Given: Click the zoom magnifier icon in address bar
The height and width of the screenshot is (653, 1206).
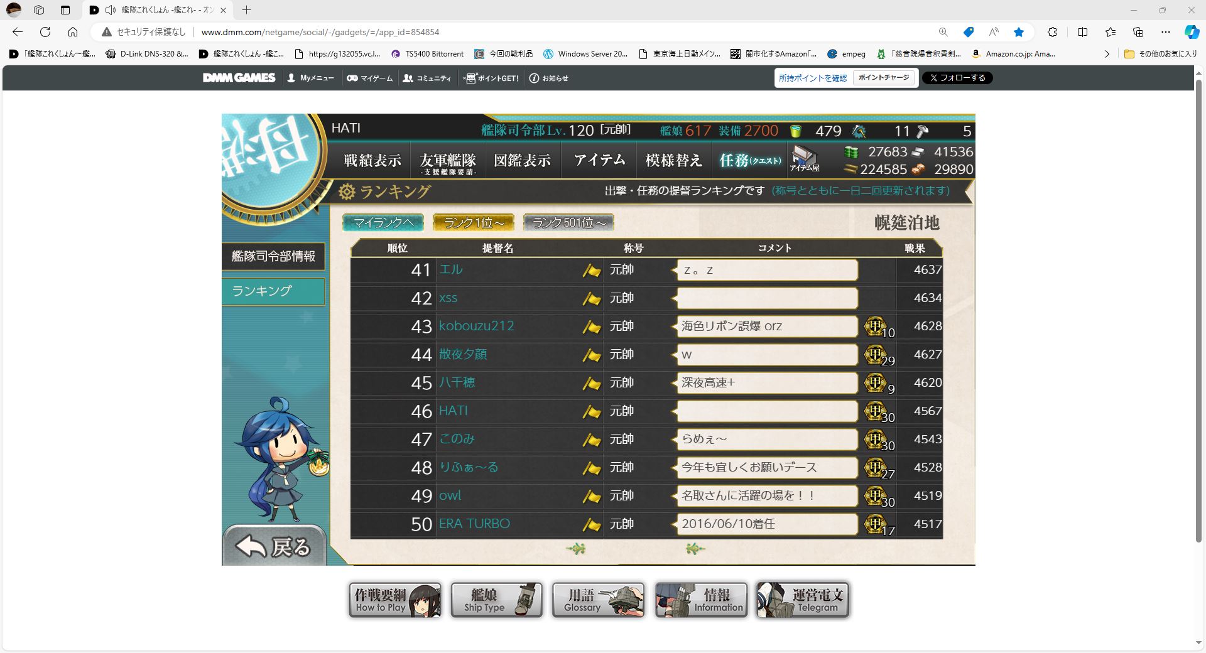Looking at the screenshot, I should (943, 32).
